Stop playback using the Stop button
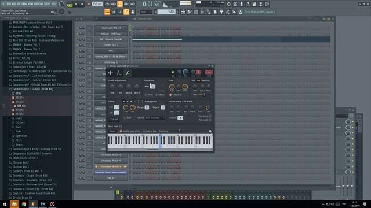The image size is (371, 208). point(82,4)
